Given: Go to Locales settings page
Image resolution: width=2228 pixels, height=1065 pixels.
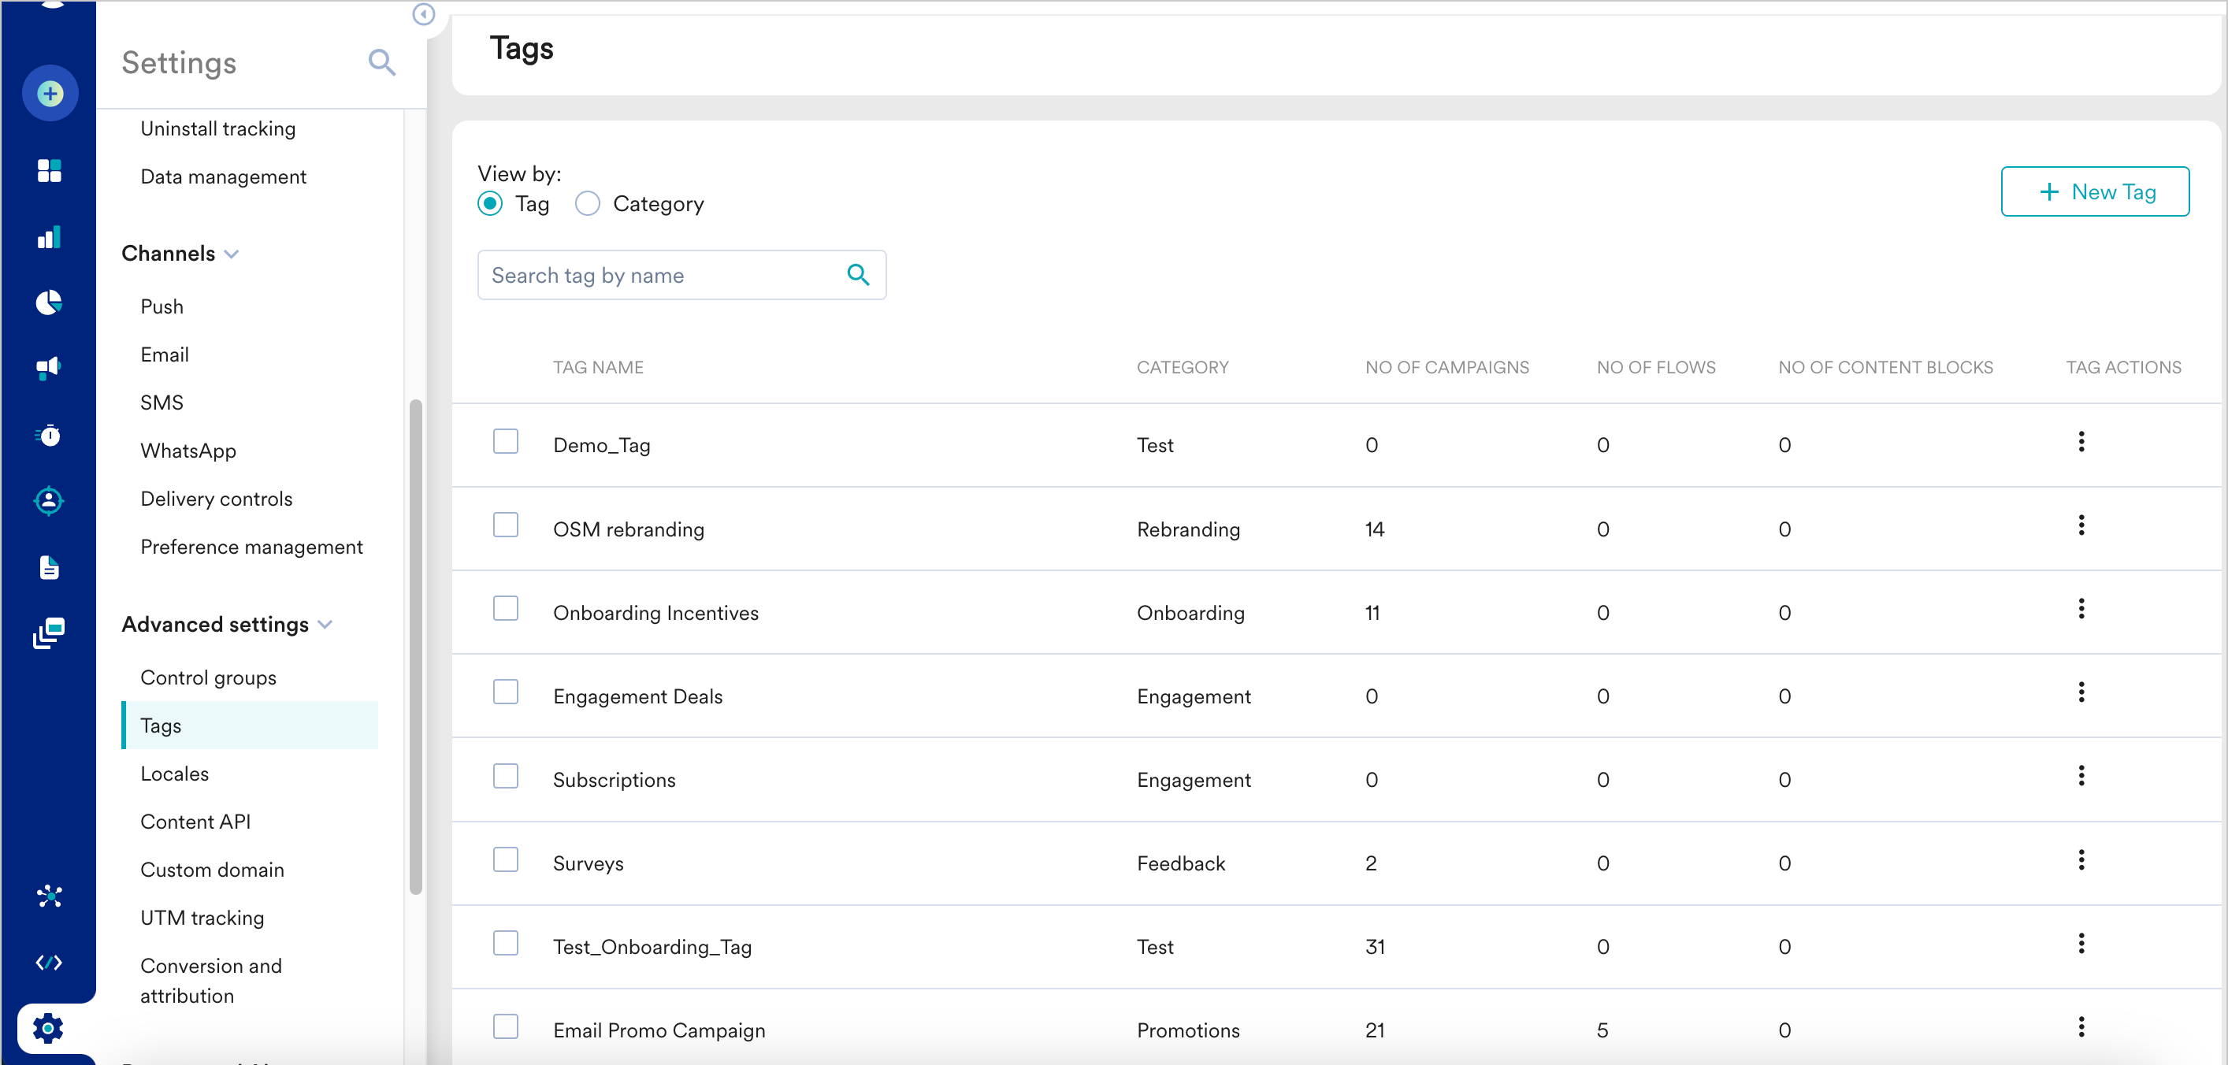Looking at the screenshot, I should point(175,774).
